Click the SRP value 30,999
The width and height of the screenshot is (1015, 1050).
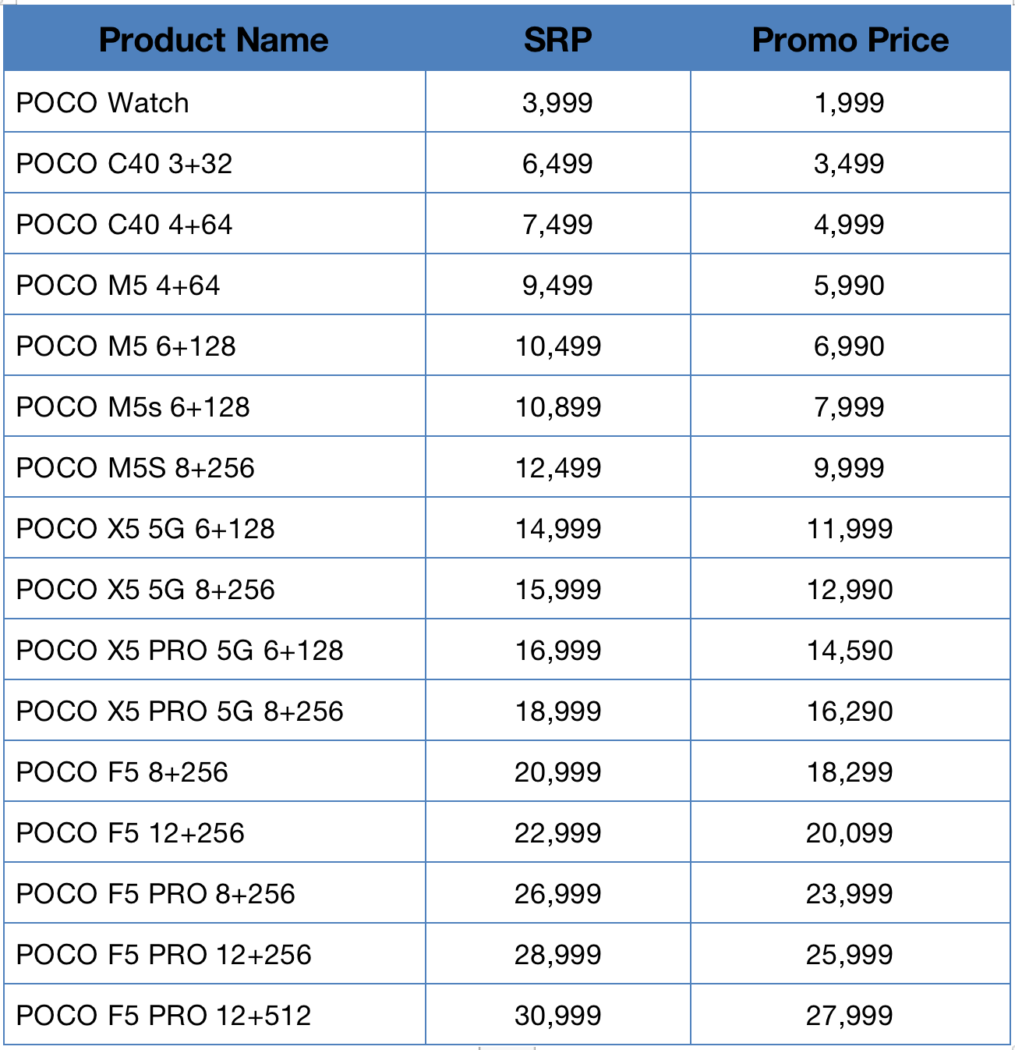tap(558, 1015)
